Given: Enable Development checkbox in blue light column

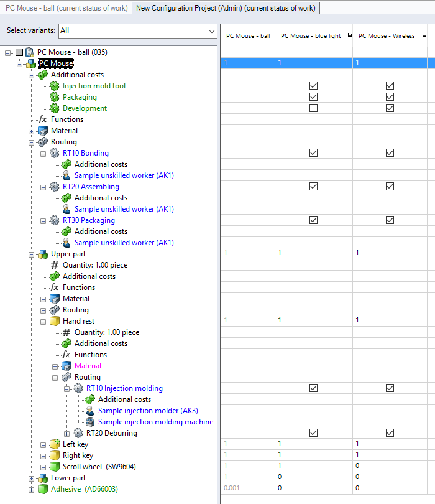Looking at the screenshot, I should 313,108.
